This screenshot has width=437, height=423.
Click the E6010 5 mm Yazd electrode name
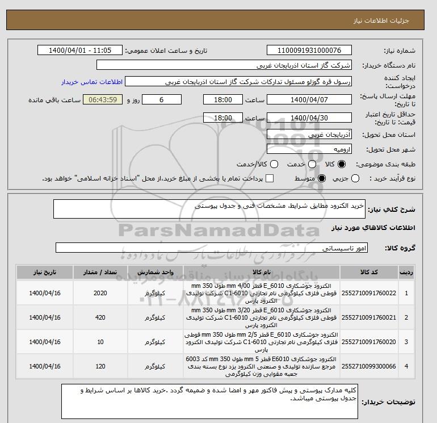tap(262, 366)
